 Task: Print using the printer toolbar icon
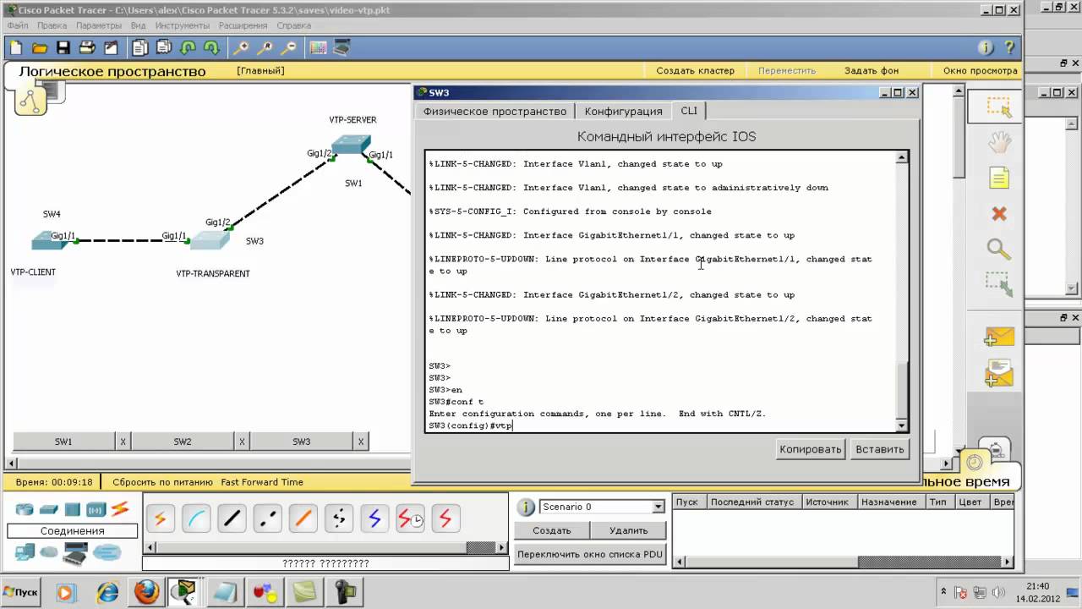point(86,47)
